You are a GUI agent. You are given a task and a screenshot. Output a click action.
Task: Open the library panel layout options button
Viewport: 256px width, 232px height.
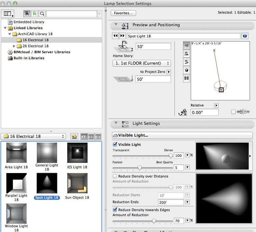coord(8,14)
